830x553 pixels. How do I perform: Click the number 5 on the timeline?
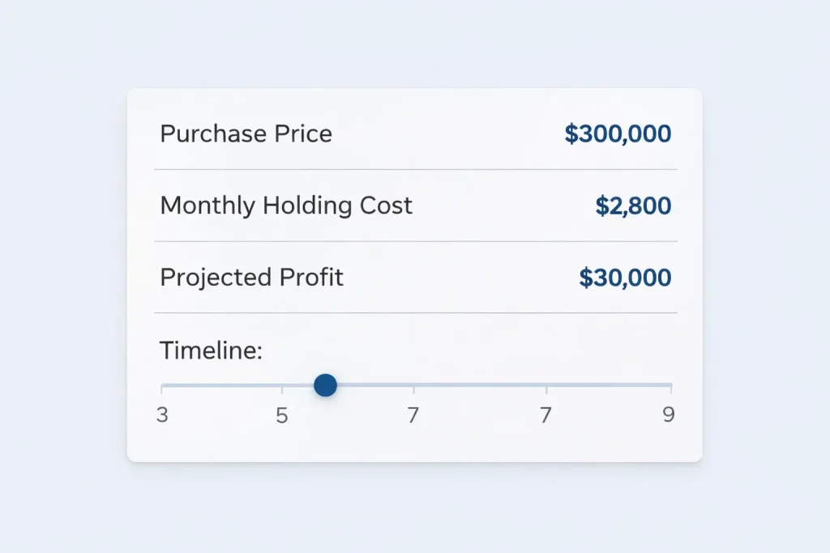point(282,415)
